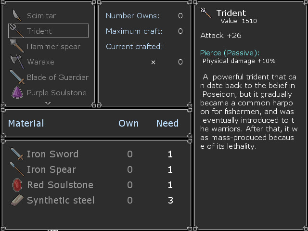Click the Hammer spear icon
Viewport: 308px width, 231px height.
pyautogui.click(x=17, y=46)
